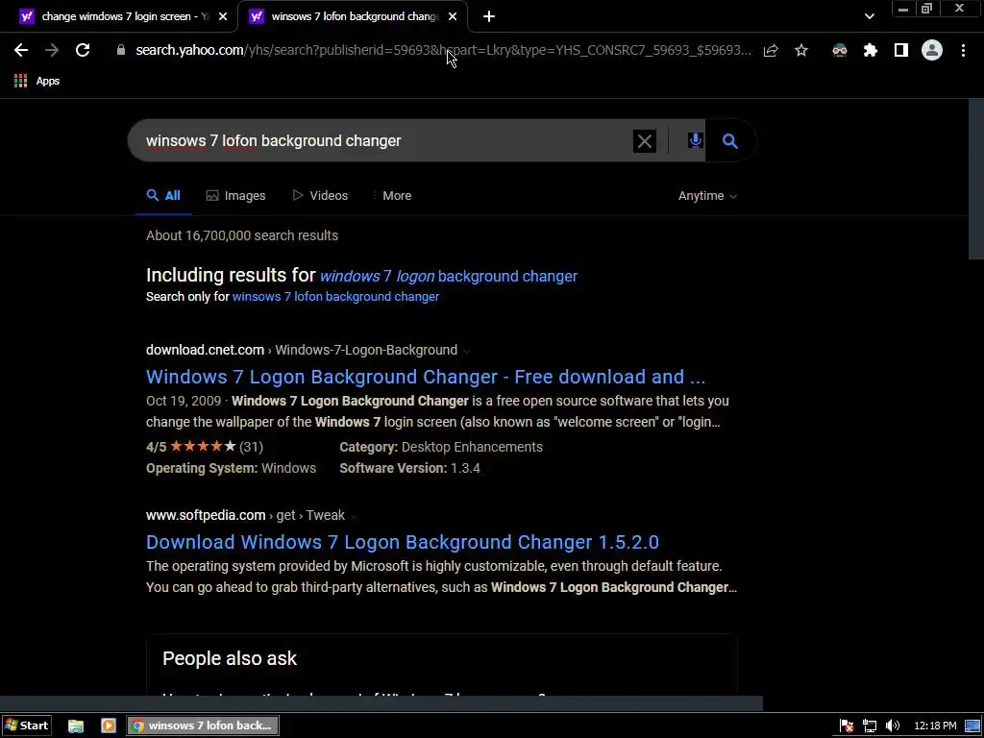Click the horizontal scrollbar at bottom
The width and height of the screenshot is (984, 738).
pyautogui.click(x=381, y=703)
